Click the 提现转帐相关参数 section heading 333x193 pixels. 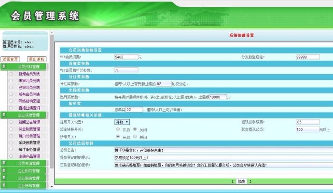coord(85,115)
